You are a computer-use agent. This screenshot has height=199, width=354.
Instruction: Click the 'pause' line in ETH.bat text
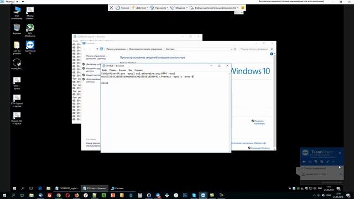tap(105, 83)
